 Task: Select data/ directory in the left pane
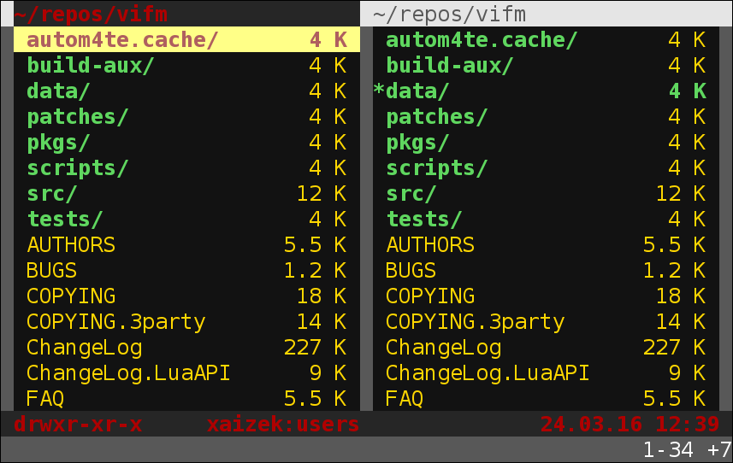click(x=187, y=91)
